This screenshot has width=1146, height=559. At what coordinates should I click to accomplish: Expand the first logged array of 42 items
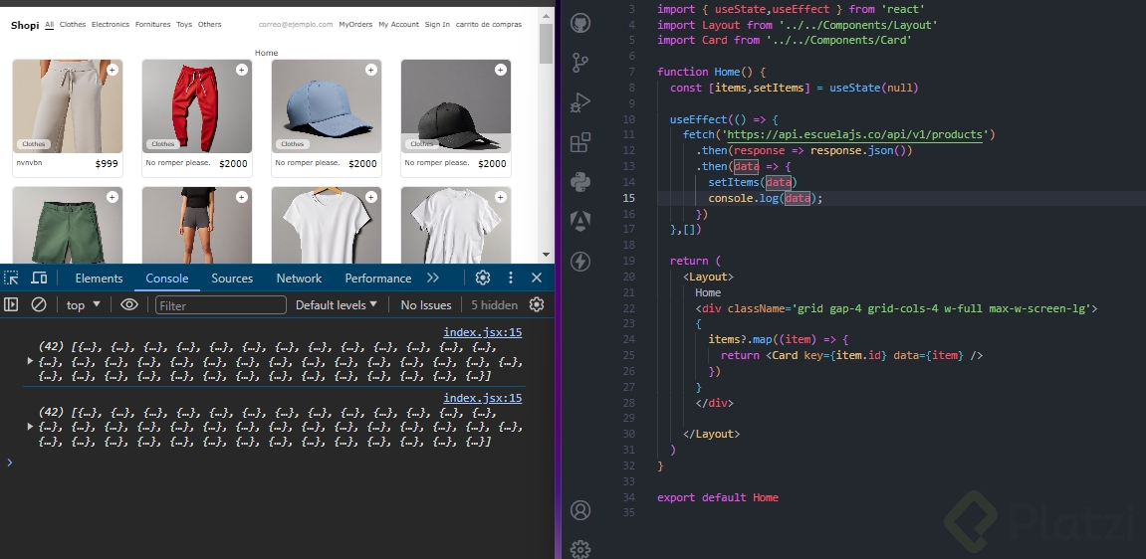pos(30,361)
